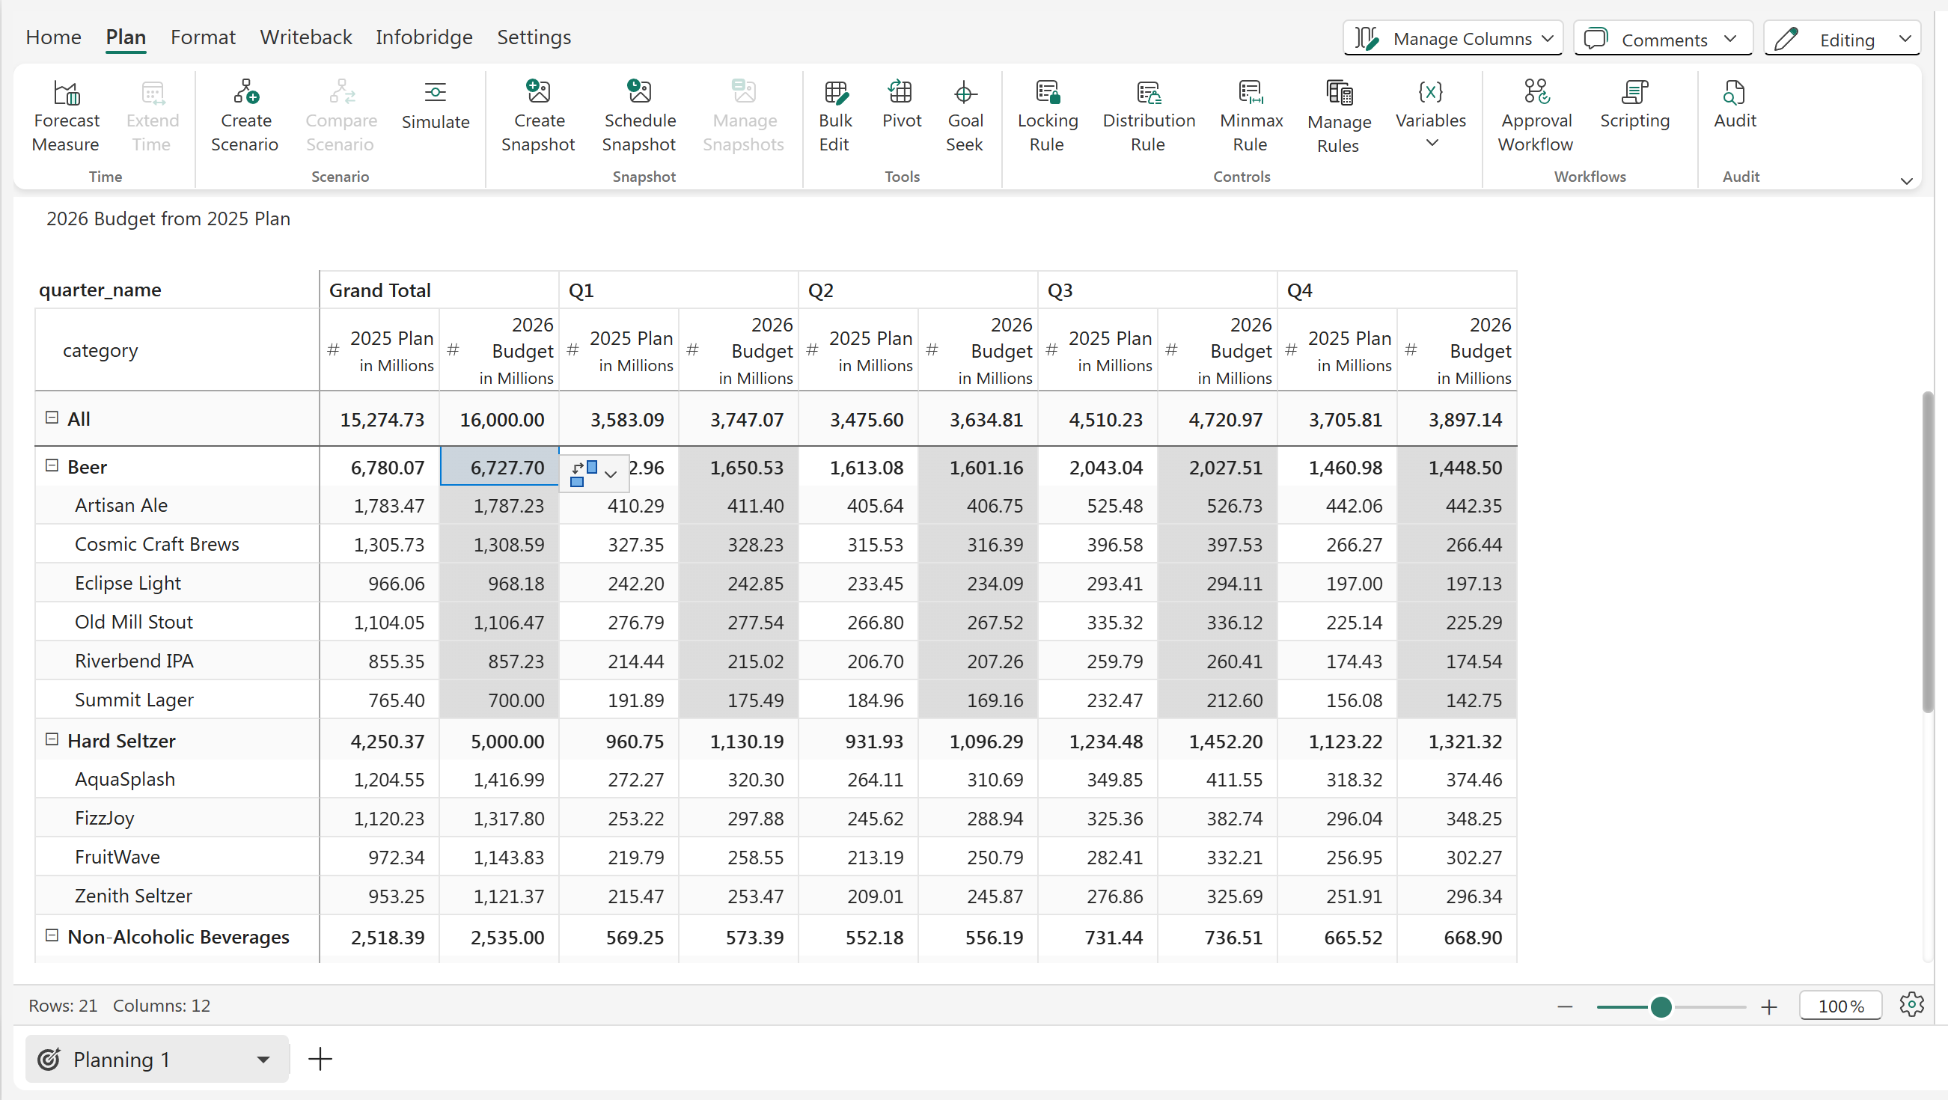
Task: Switch to the Writeback tab
Action: 305,37
